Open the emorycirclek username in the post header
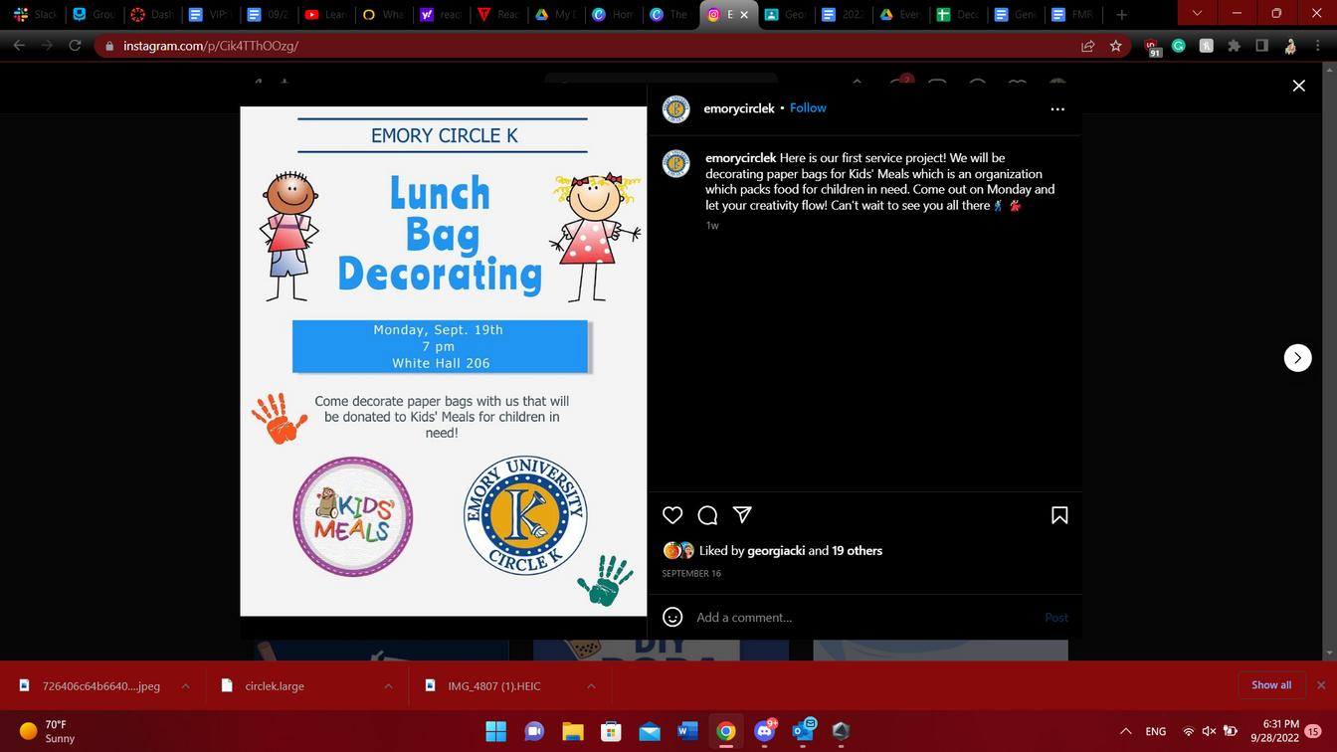This screenshot has height=752, width=1337. 739,107
